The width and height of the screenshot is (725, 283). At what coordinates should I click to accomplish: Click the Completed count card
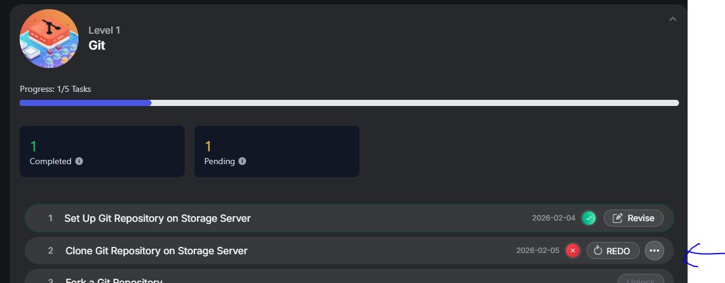(102, 151)
